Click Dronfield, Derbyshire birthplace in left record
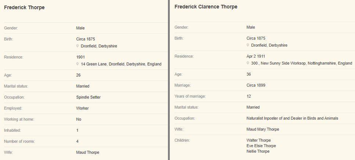This screenshot has height=160, width=355. 99,46
